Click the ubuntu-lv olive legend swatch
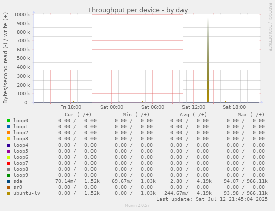Viewport: 275px width, 211px height. (x=9, y=193)
